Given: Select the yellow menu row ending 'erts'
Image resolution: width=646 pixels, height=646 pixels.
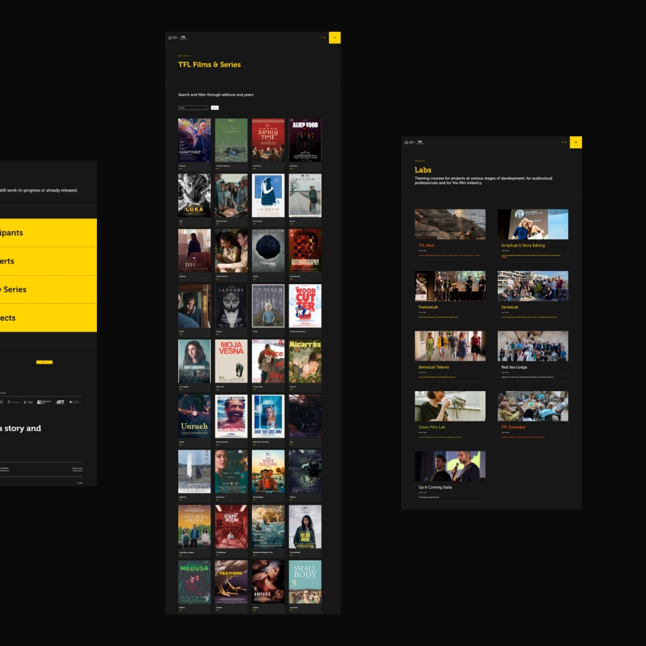Looking at the screenshot, I should 48,261.
